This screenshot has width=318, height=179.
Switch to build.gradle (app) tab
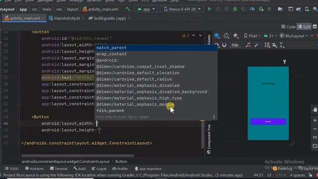110,18
